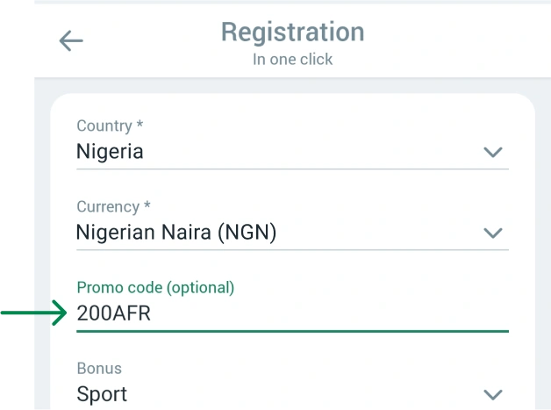Click the "Promo code (optional)" label
Viewport: 551px width, 410px height.
pyautogui.click(x=155, y=288)
